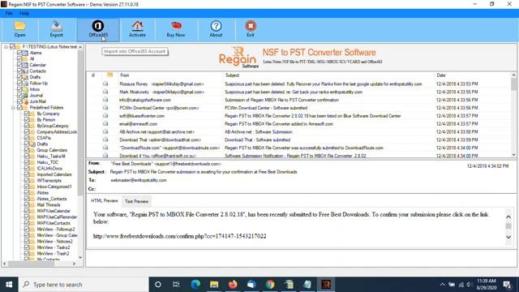The width and height of the screenshot is (519, 292).
Task: Sort emails by Subject column header
Action: (232, 75)
